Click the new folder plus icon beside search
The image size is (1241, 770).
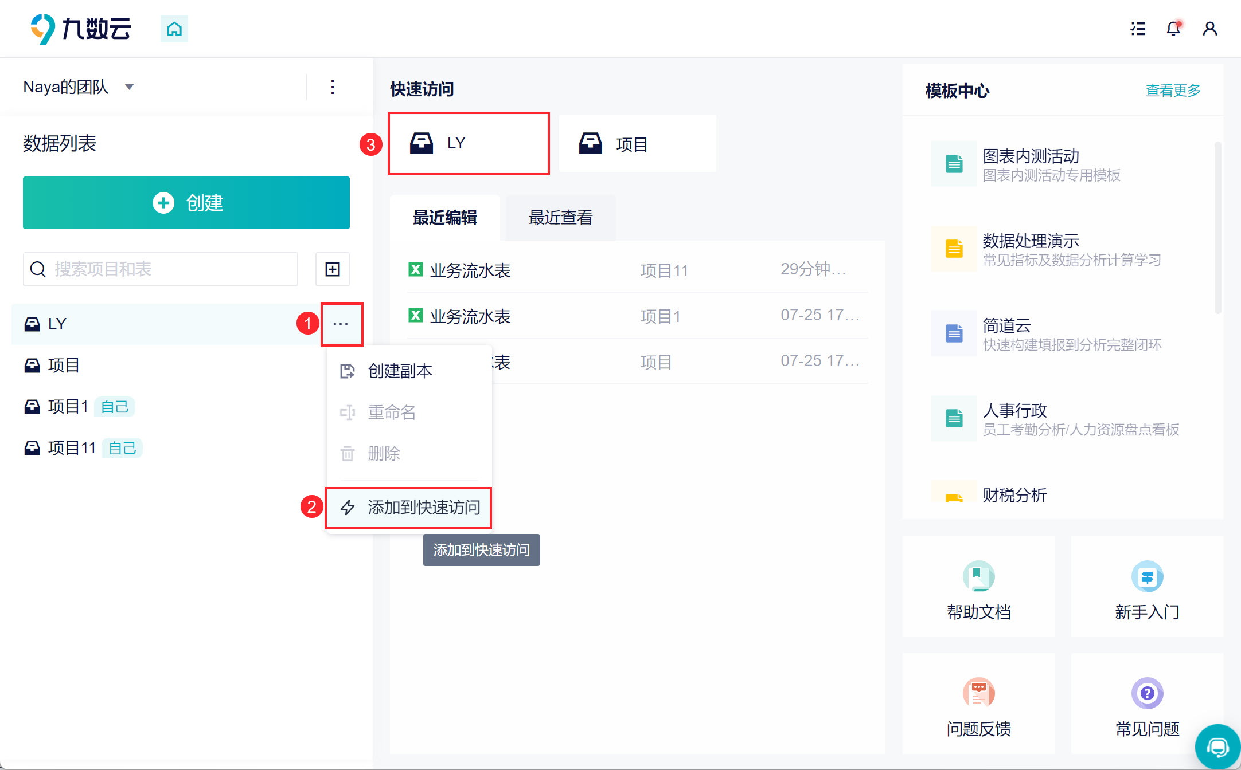click(x=333, y=269)
